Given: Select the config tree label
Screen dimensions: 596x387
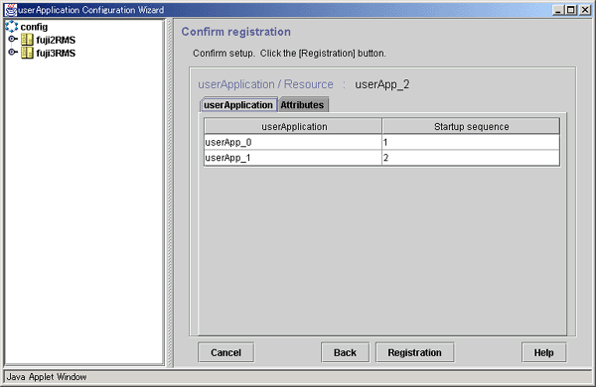Looking at the screenshot, I should point(34,27).
